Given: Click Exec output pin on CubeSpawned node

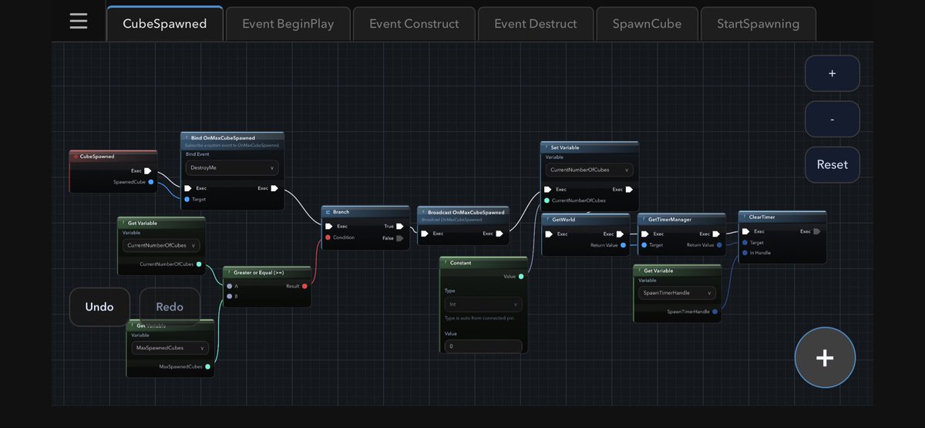Looking at the screenshot, I should (x=148, y=171).
